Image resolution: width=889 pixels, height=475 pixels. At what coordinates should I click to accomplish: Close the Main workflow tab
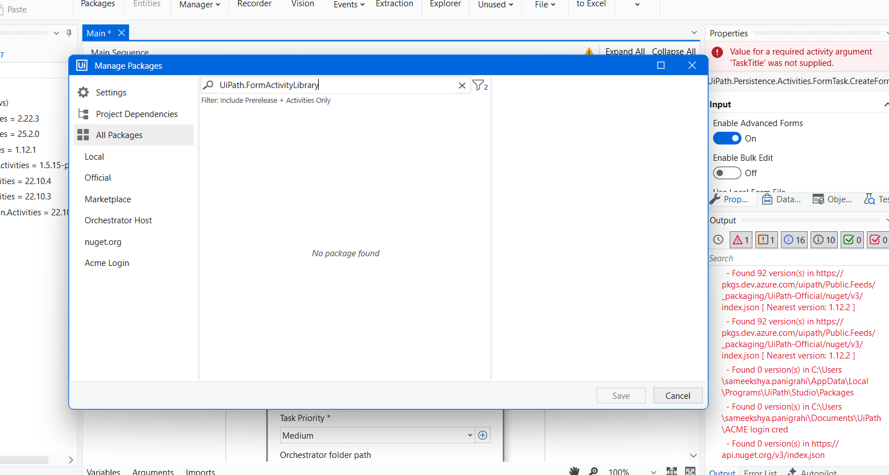click(x=121, y=33)
